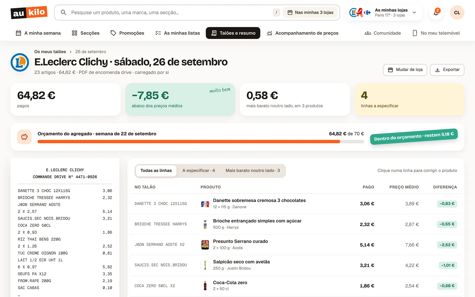Toggle the Nas minhas 3 lojas filter

(310, 12)
